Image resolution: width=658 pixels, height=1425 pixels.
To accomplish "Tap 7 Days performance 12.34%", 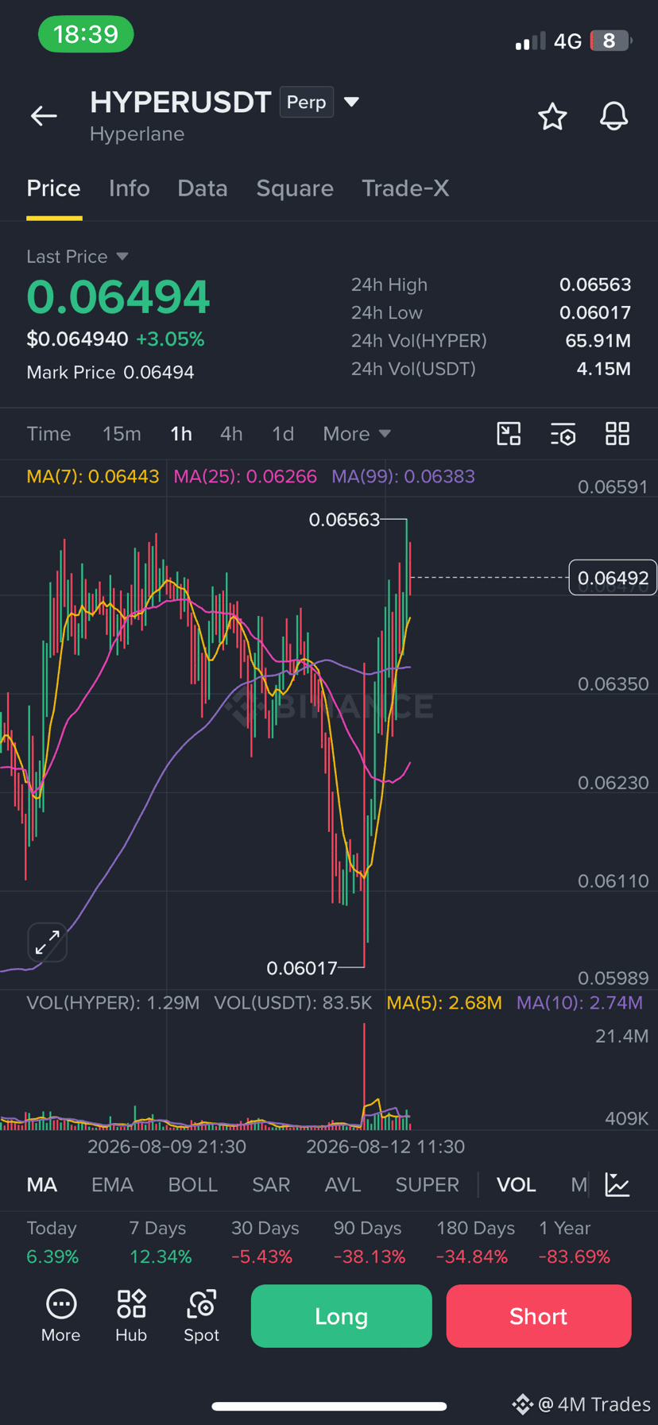I will (x=160, y=1242).
